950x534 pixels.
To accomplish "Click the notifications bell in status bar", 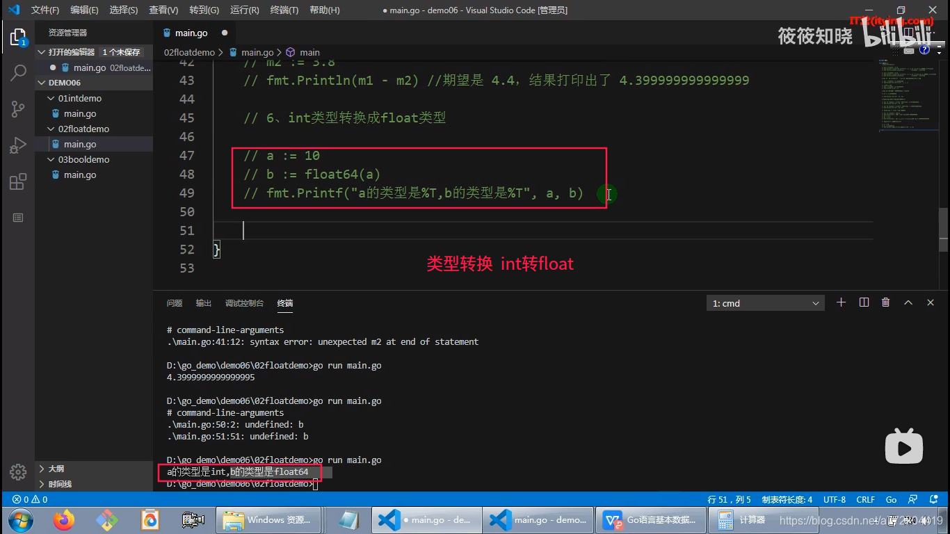I will [933, 499].
